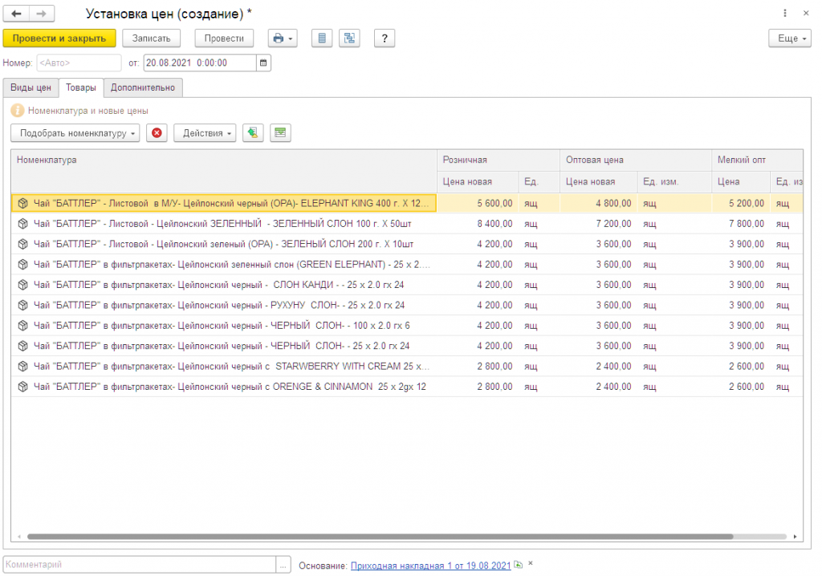Viewport: 822px width, 576px height.
Task: Go forward with the right arrow button
Action: (x=42, y=14)
